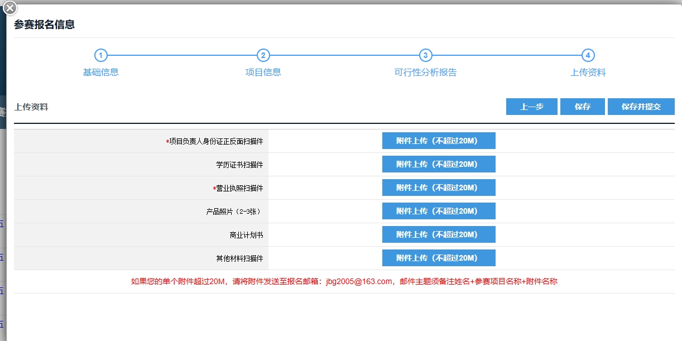
Task: Upload attachment for 商业计划书
Action: (x=439, y=234)
